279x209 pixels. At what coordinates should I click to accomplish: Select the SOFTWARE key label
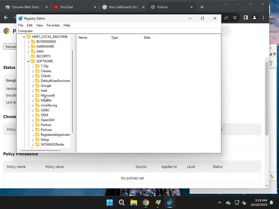[44, 61]
